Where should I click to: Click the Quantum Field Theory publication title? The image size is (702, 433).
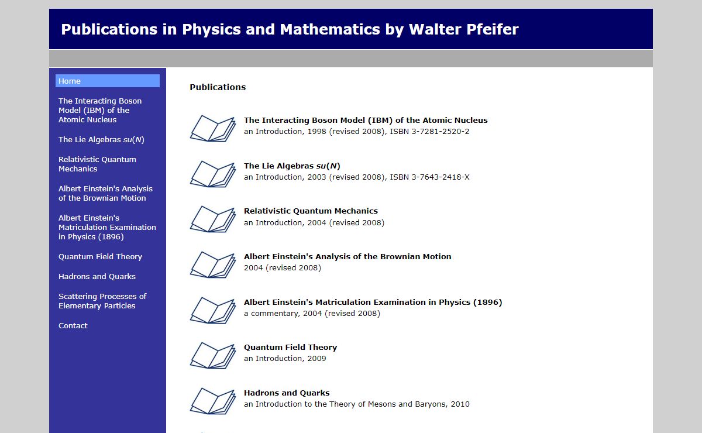click(290, 347)
